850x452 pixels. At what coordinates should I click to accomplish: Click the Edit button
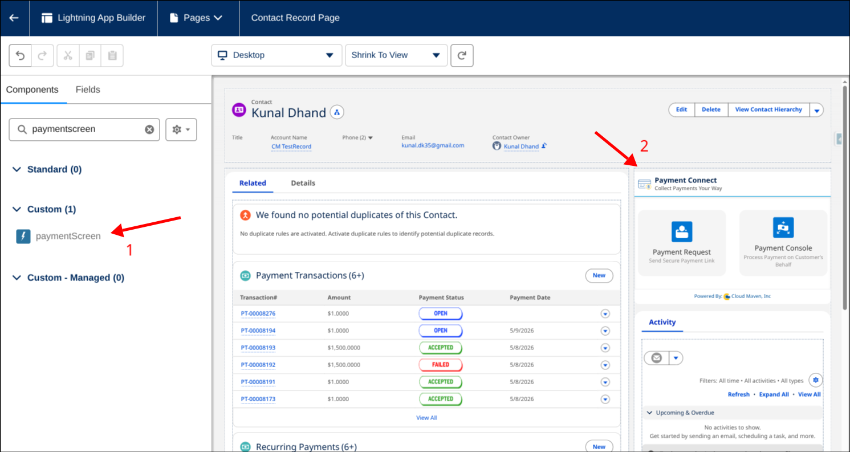[682, 109]
